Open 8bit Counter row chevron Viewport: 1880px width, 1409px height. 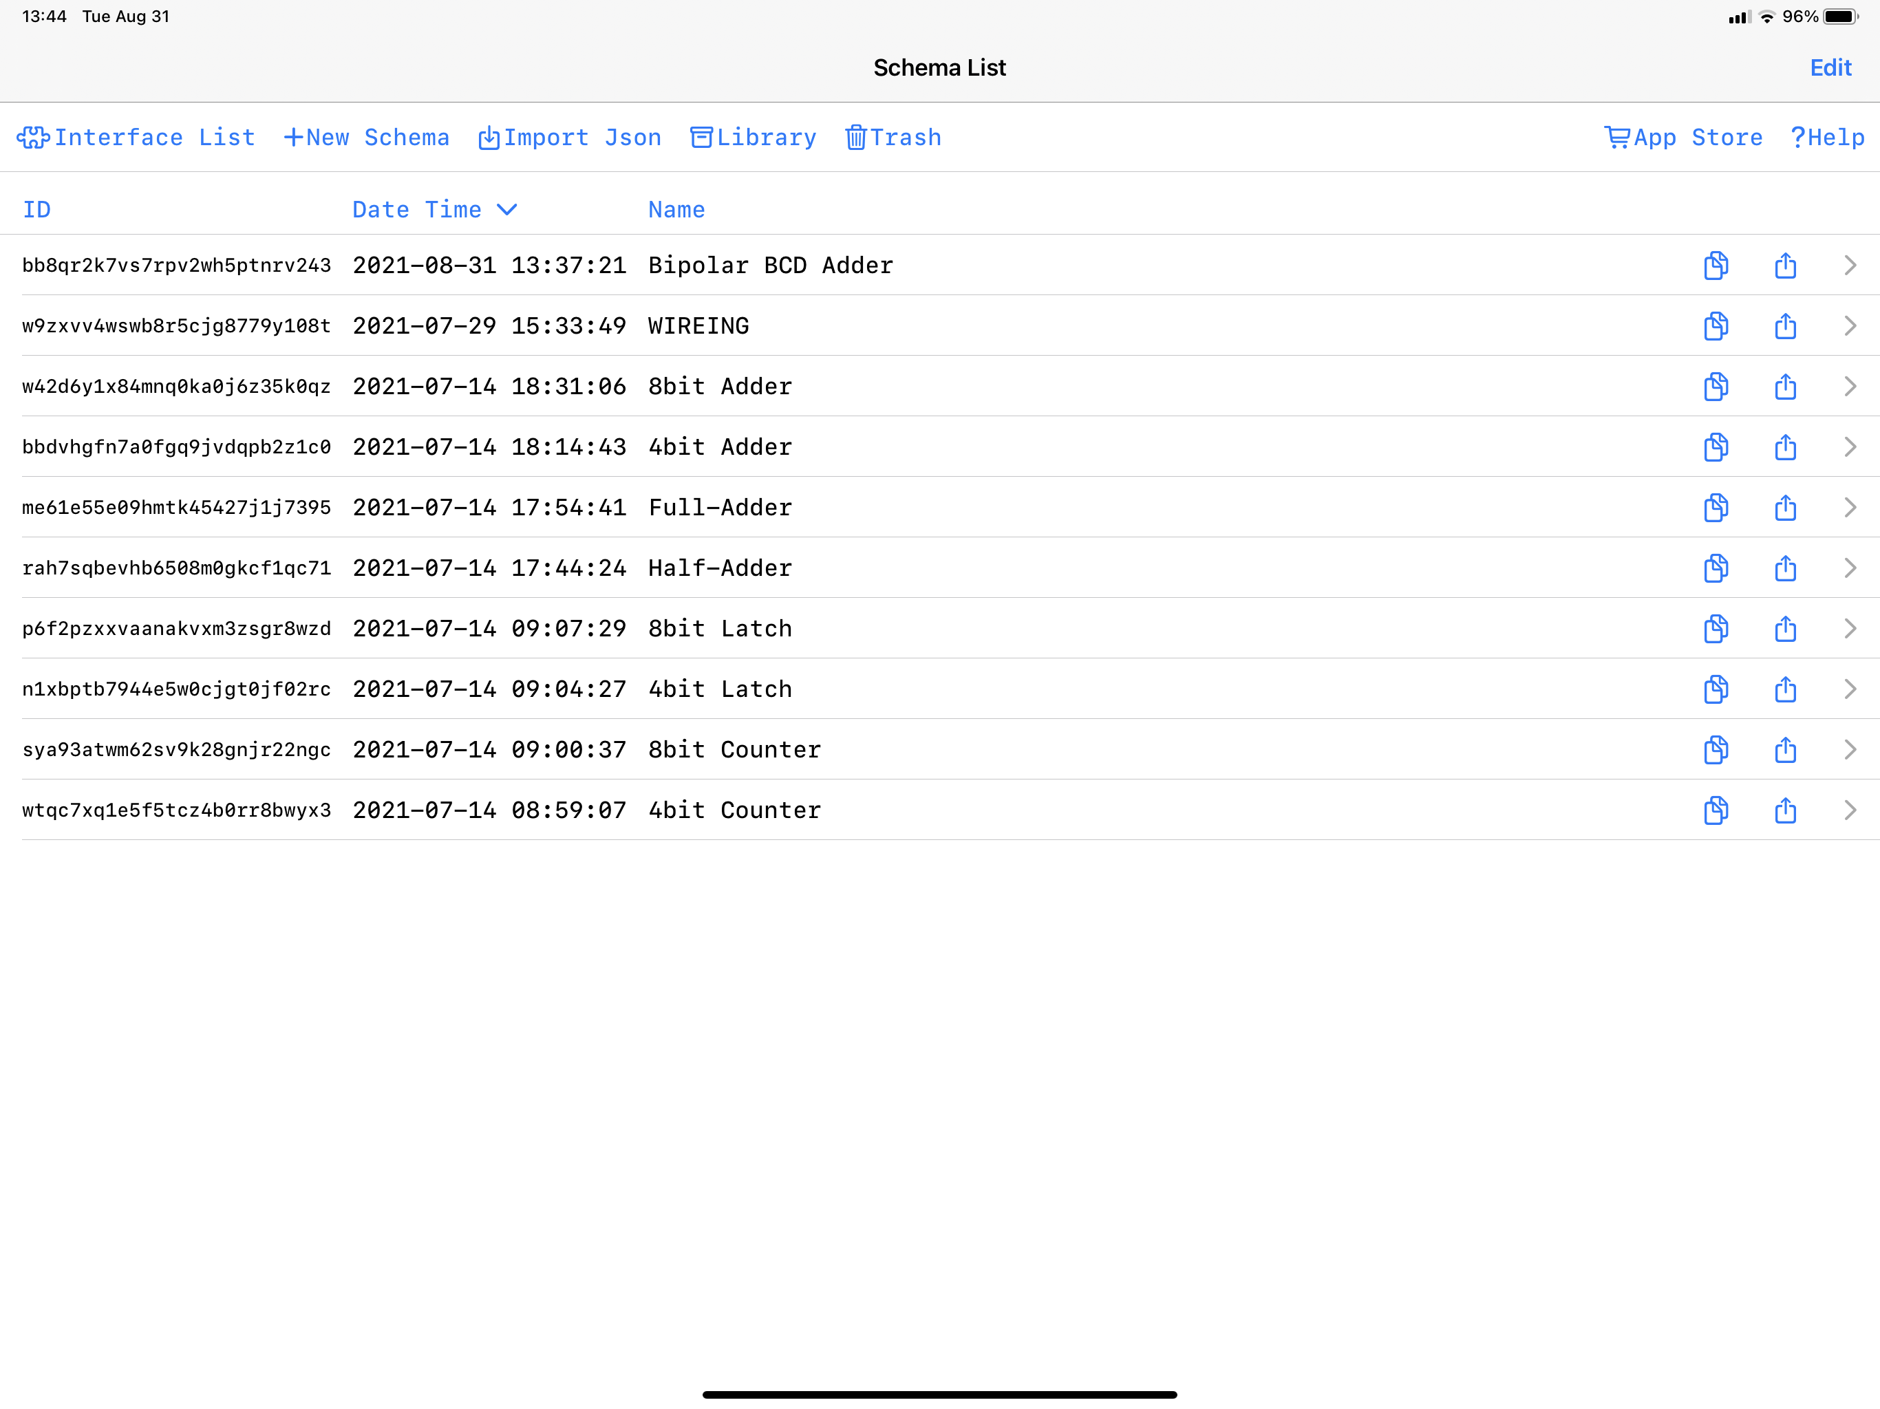[1850, 749]
